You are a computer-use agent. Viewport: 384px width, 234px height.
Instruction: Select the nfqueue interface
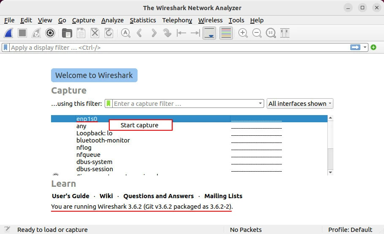[189, 155]
